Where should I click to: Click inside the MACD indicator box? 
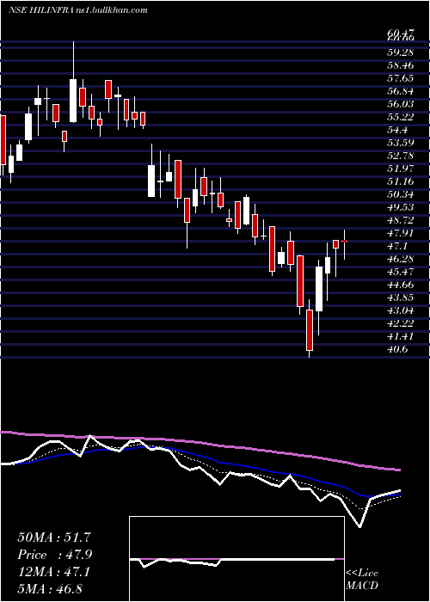(x=236, y=559)
